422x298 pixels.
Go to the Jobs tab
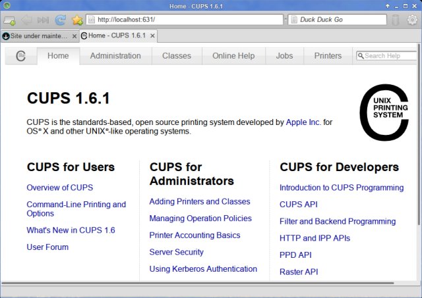[284, 56]
